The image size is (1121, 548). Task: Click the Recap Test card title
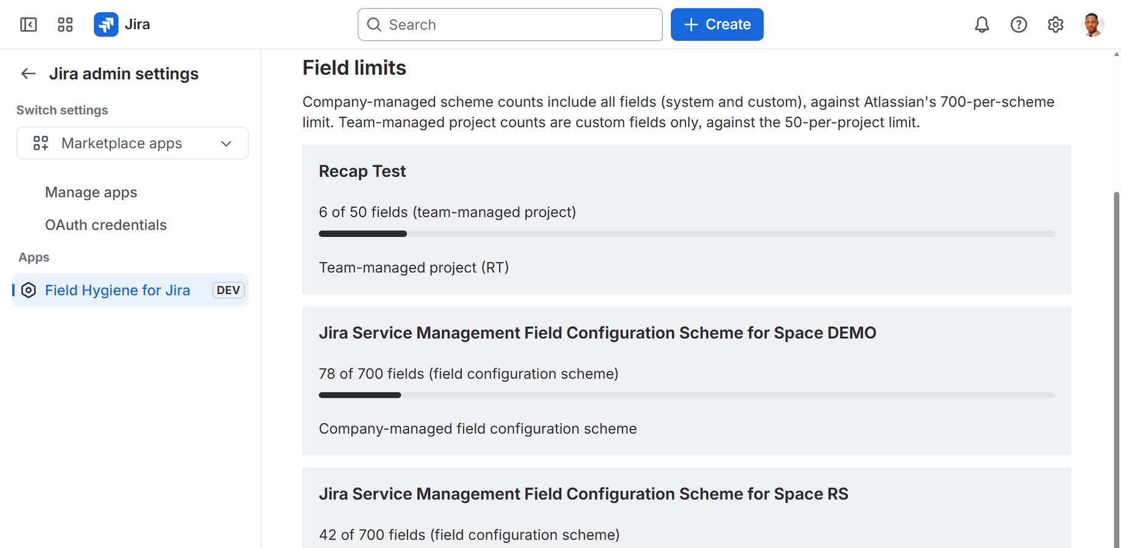point(362,171)
